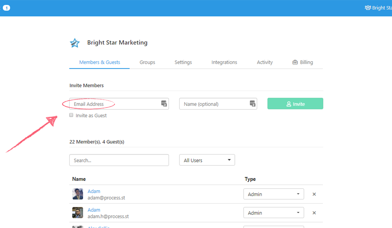Image resolution: width=392 pixels, height=228 pixels.
Task: Go to the Settings tab
Action: click(183, 62)
